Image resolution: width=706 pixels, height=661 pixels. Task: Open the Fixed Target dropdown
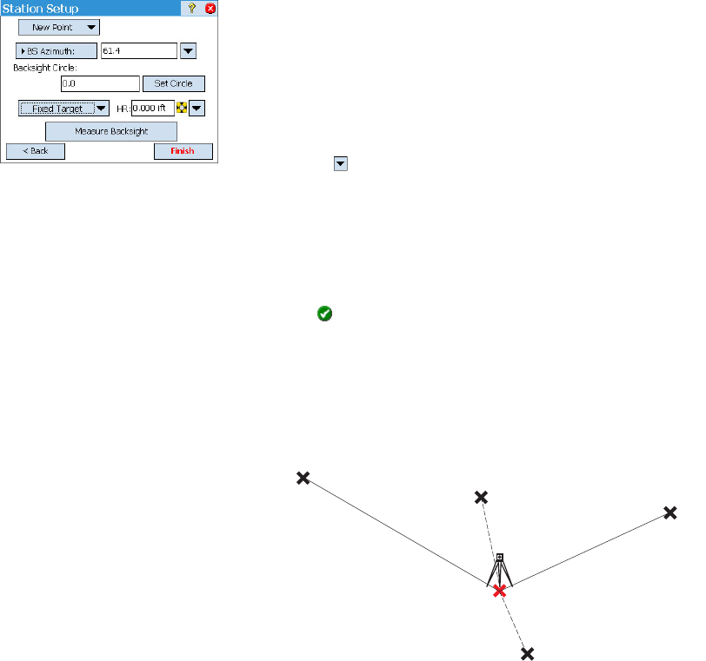(64, 109)
